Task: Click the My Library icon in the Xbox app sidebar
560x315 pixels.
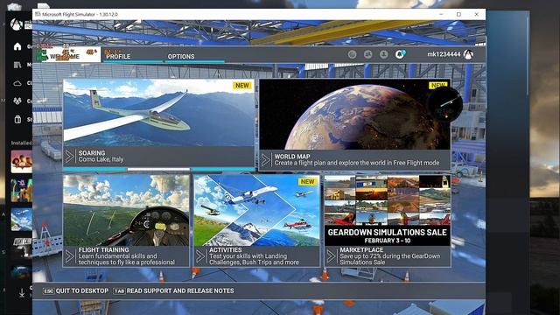Action: (x=17, y=65)
